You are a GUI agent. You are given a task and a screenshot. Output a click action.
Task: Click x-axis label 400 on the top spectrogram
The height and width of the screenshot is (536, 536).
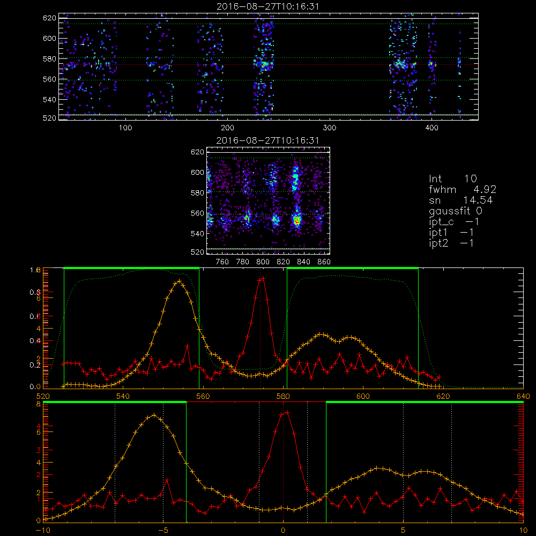pyautogui.click(x=431, y=128)
